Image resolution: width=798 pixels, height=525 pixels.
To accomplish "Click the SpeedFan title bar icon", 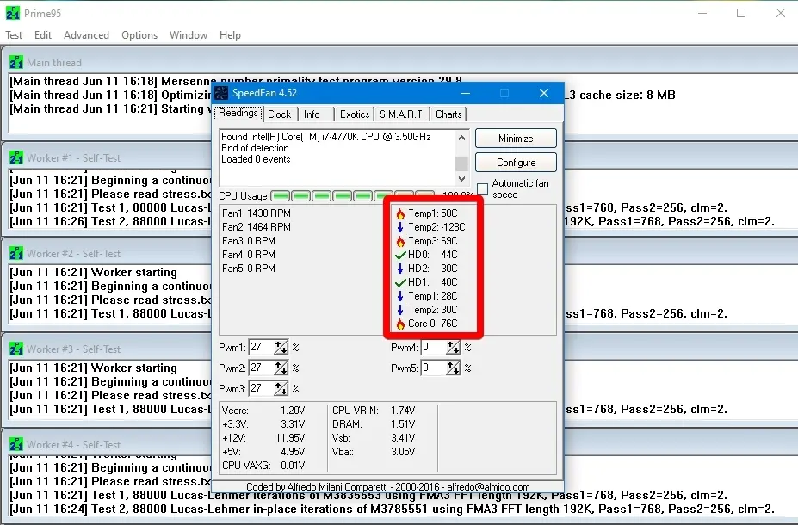I will 221,93.
